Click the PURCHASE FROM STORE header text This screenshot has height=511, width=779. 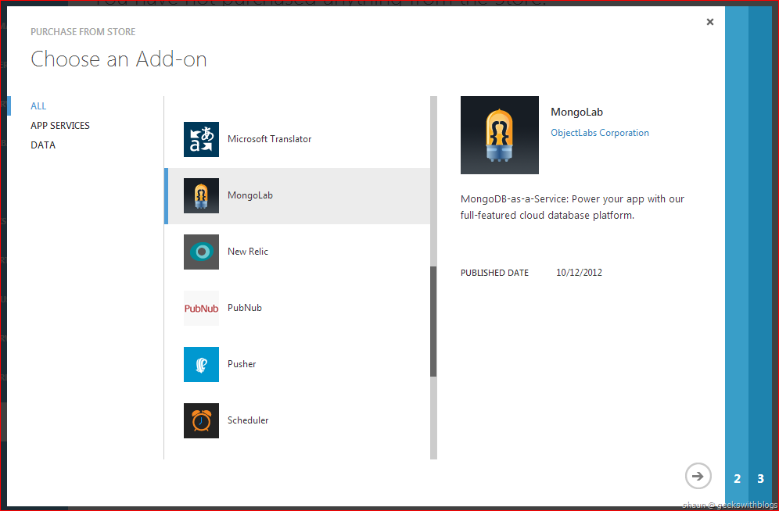click(x=83, y=32)
